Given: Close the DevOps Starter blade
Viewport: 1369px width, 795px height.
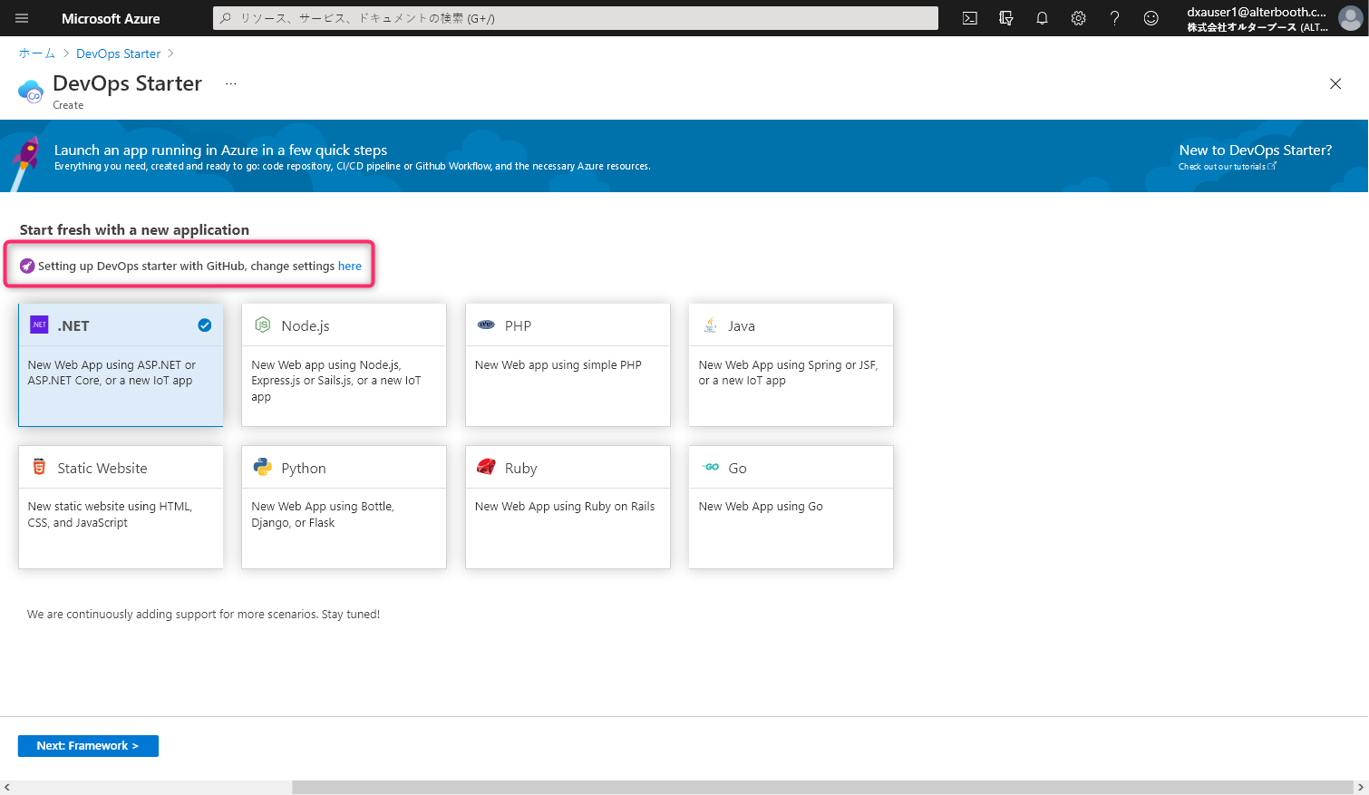Looking at the screenshot, I should [x=1335, y=83].
